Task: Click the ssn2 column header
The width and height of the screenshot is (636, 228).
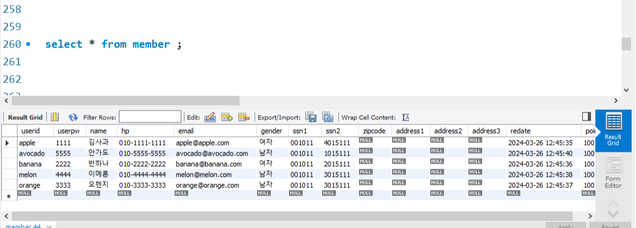Action: [x=340, y=131]
